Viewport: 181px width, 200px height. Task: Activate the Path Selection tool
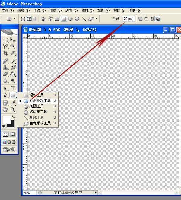pyautogui.click(x=5, y=88)
